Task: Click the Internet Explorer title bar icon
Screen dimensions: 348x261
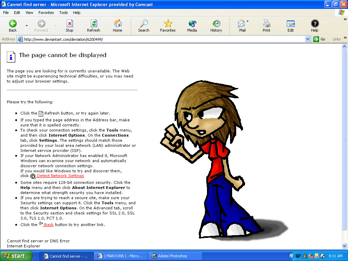Action: (3, 4)
